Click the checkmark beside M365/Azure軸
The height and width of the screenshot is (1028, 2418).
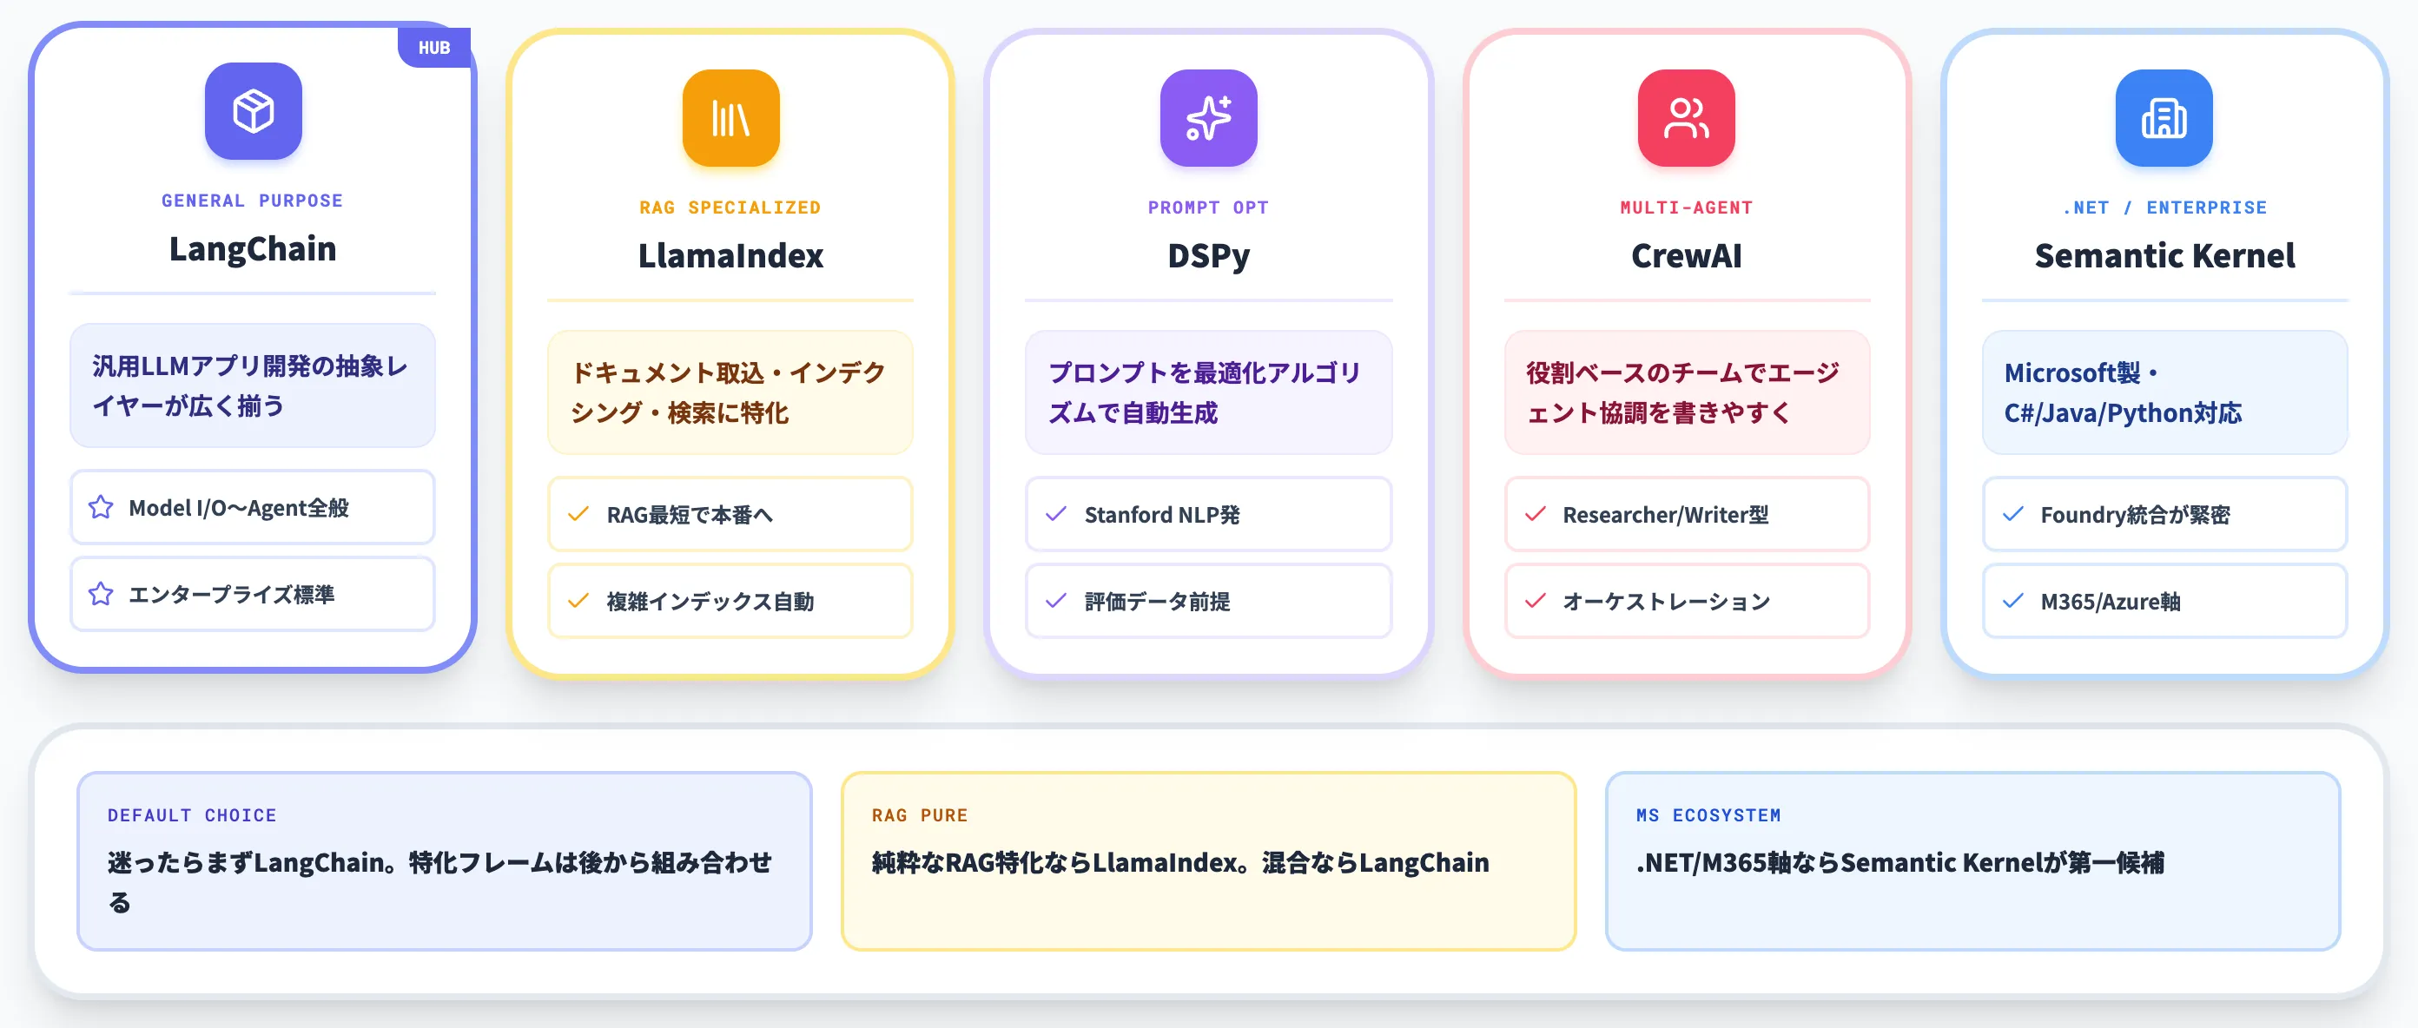2012,600
